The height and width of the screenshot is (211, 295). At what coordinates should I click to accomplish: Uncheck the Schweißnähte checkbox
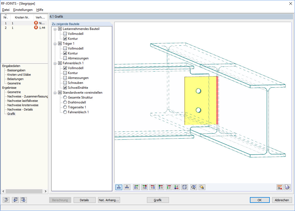coord(65,88)
